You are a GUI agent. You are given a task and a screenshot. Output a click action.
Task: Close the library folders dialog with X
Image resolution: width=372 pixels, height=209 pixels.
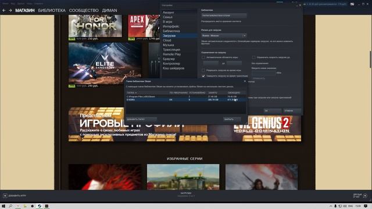(x=245, y=81)
